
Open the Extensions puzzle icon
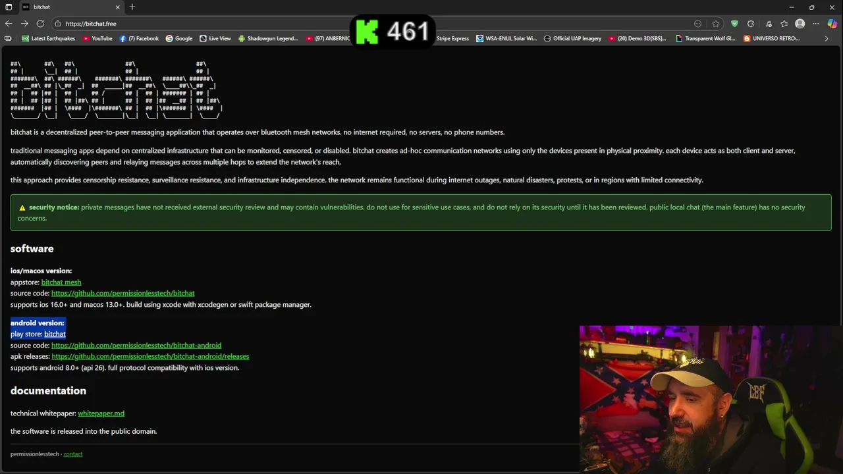pyautogui.click(x=751, y=24)
